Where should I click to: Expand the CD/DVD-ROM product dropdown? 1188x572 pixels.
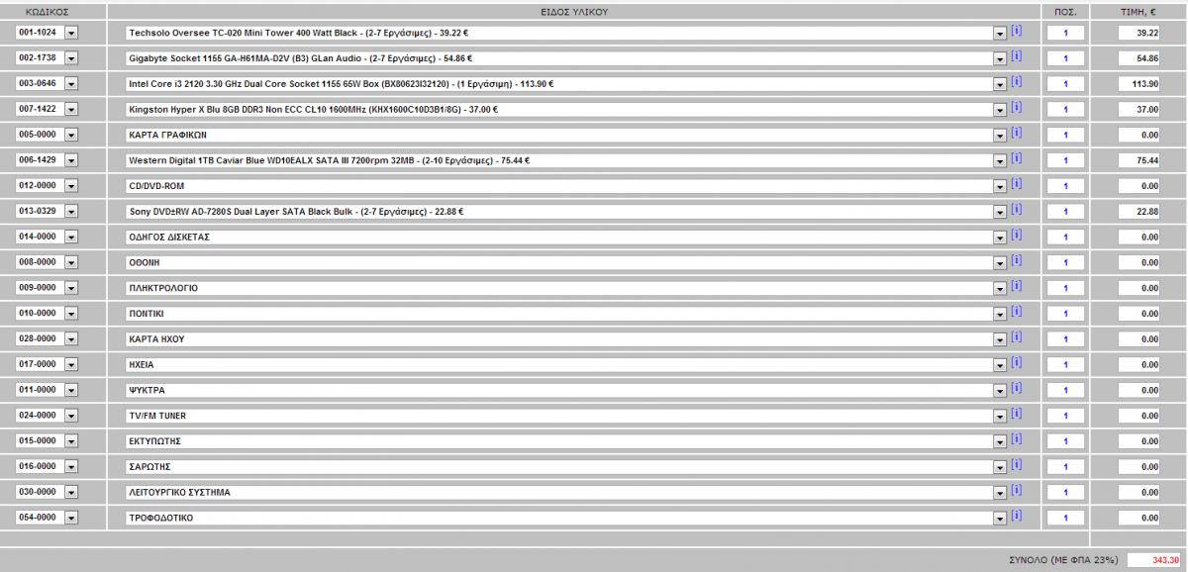[x=999, y=186]
